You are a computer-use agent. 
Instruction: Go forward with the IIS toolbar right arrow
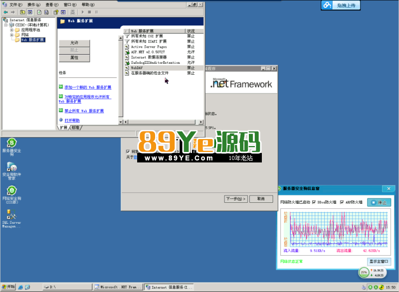13,12
